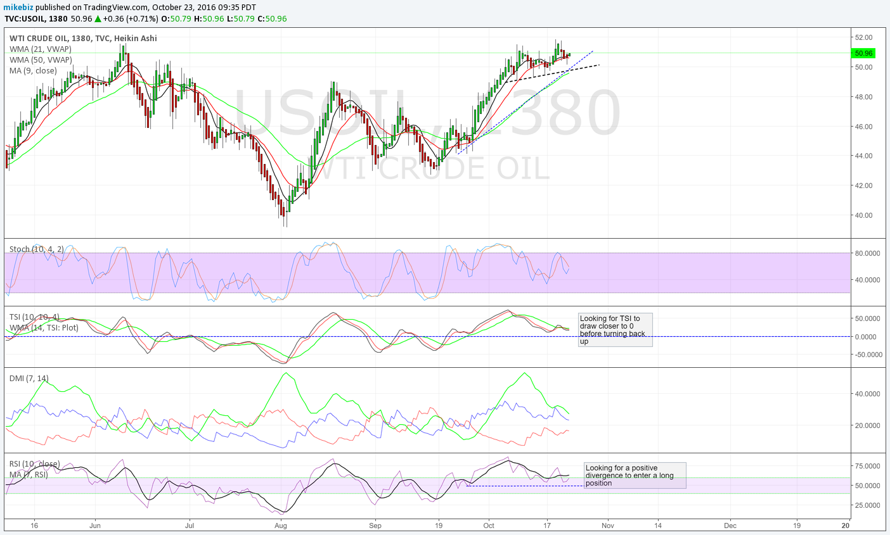Click the 52.00 price axis label
This screenshot has height=535, width=890.
(863, 38)
